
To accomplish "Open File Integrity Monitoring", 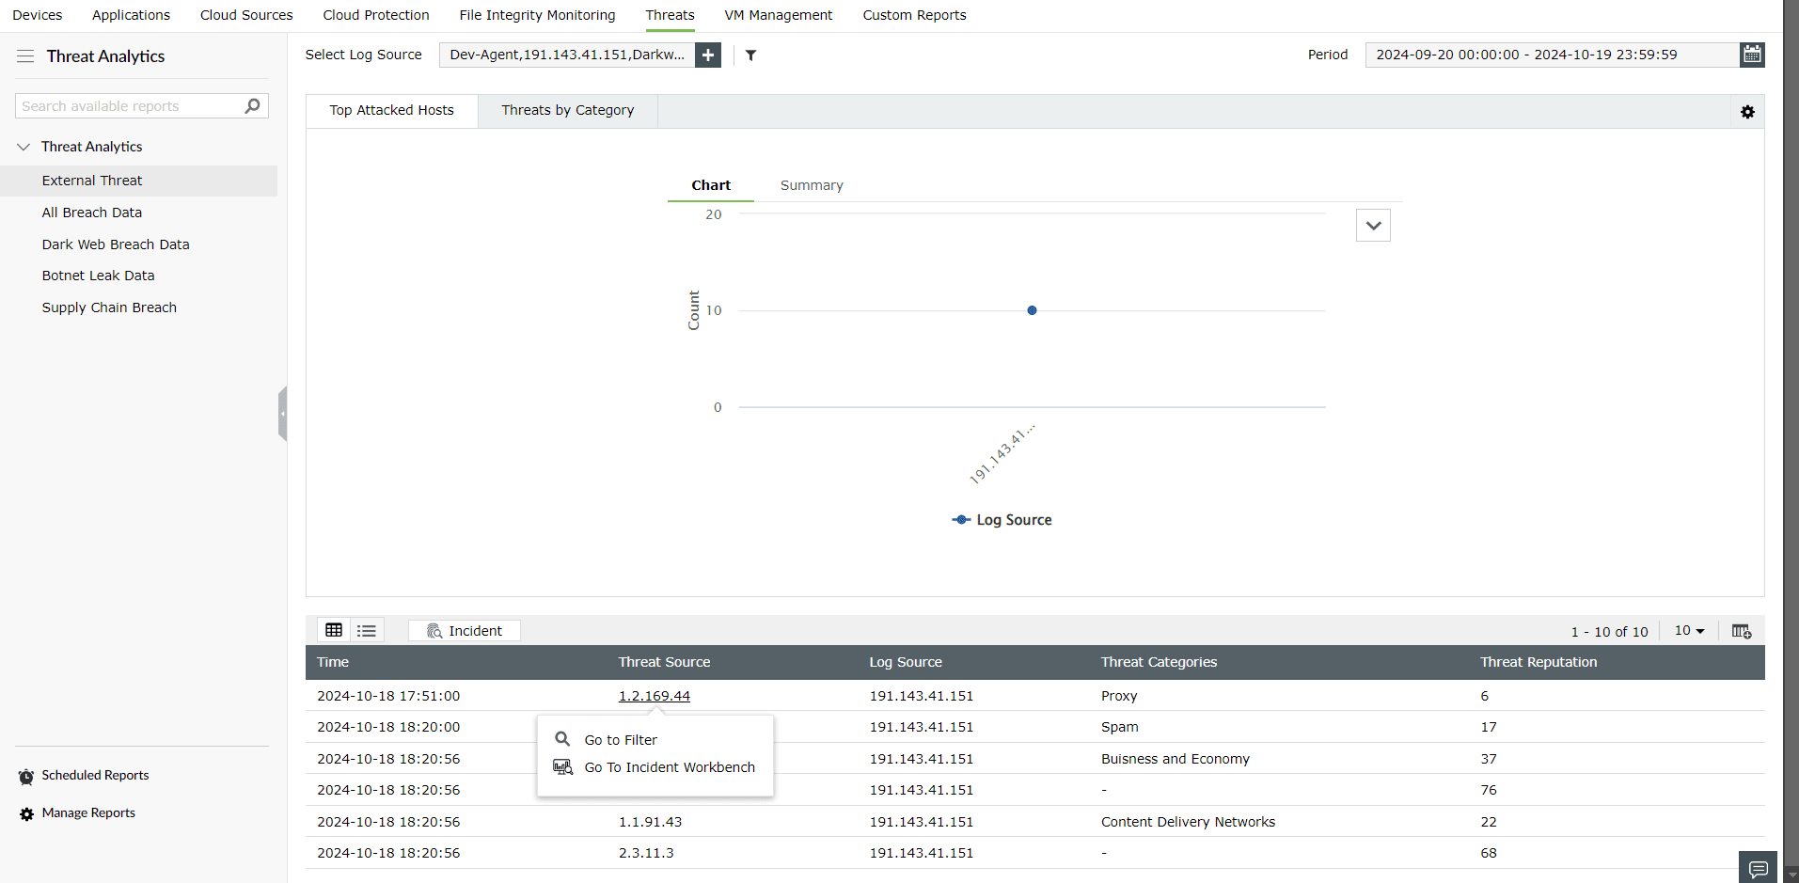I will point(537,15).
